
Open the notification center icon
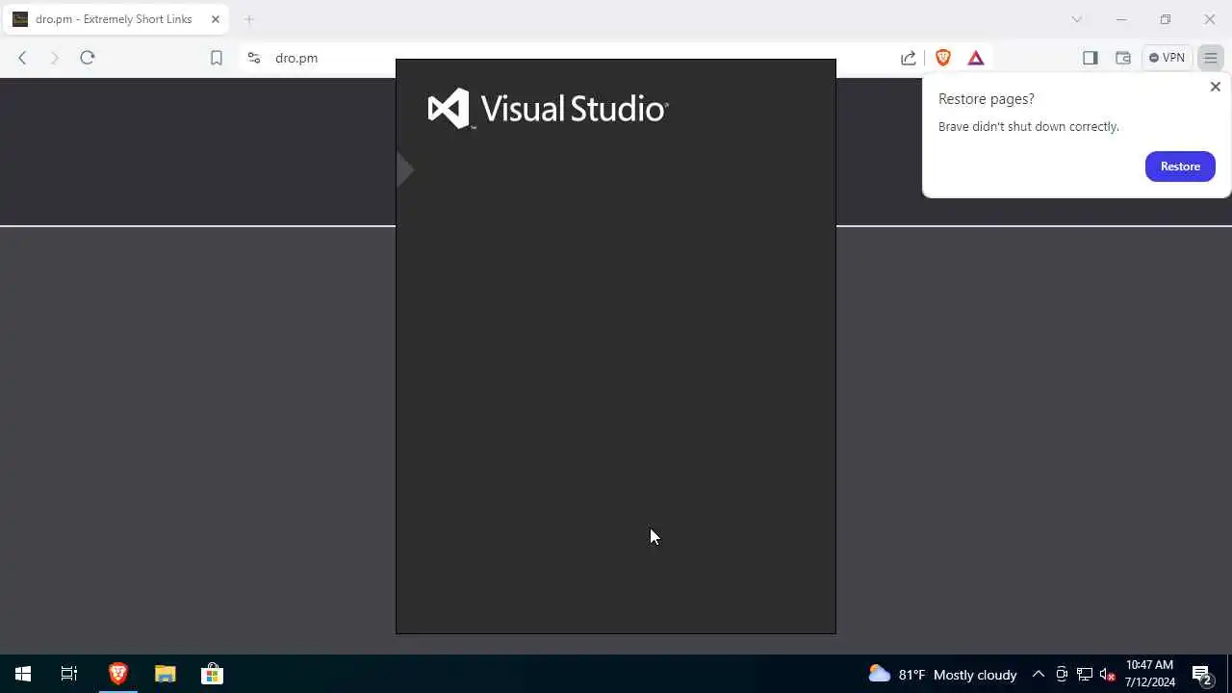(x=1202, y=675)
